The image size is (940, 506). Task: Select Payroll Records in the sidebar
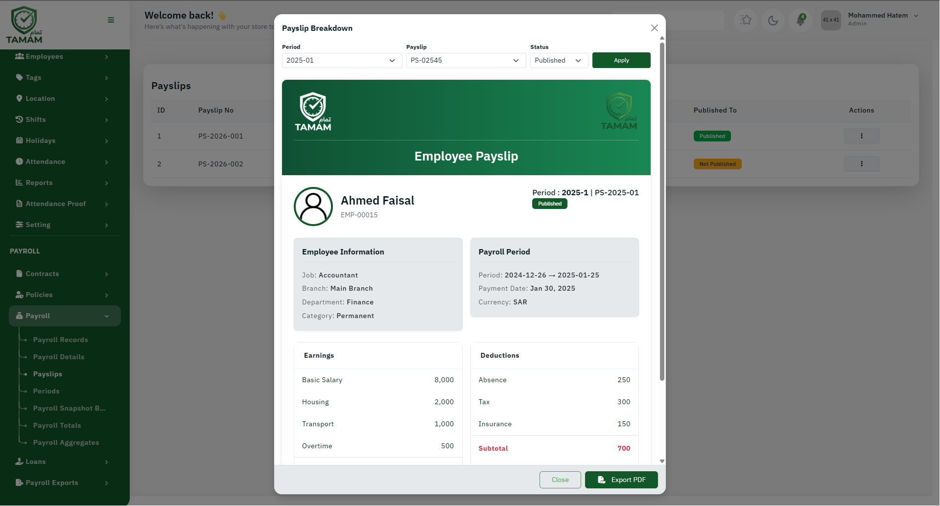[x=61, y=340]
